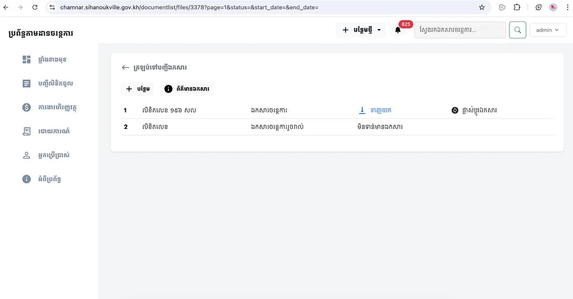Expand the បន្ថែមថ្មី dropdown arrow

tap(379, 30)
